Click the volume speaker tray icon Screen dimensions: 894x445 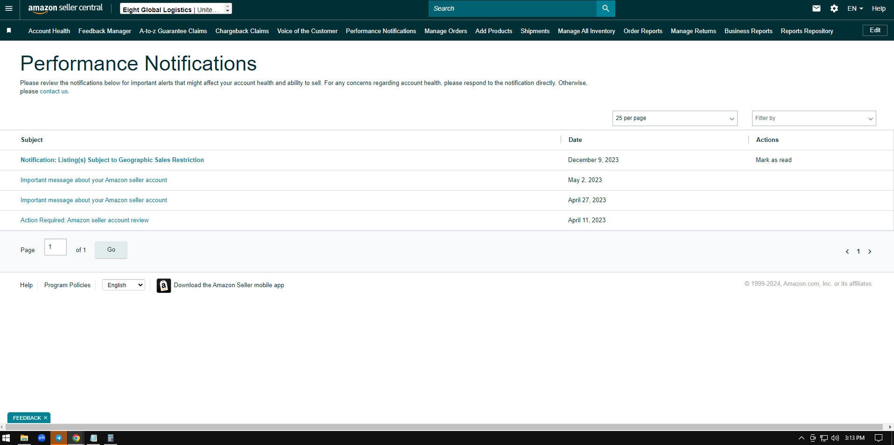point(835,438)
